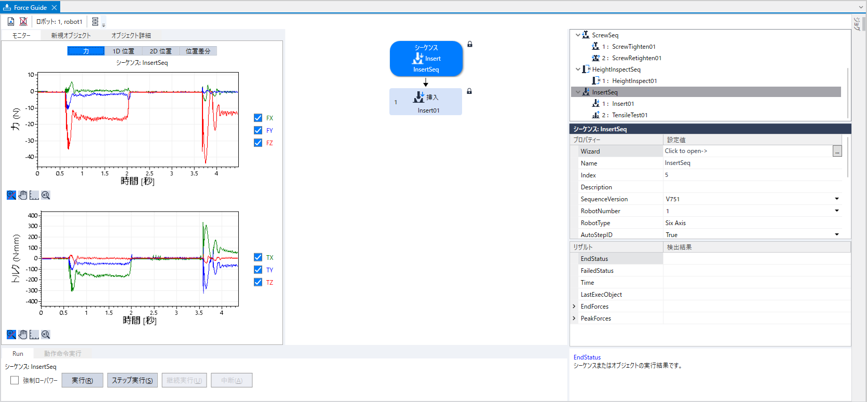Click the Insert01 step icon in flowchart
Image resolution: width=867 pixels, height=402 pixels.
point(419,97)
